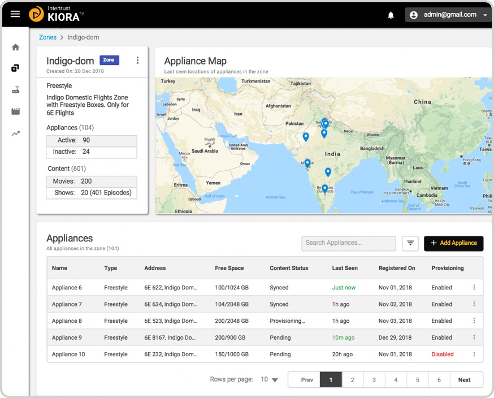Select the Appliance 9 name cell
Viewport: 494px width, 398px height.
click(x=67, y=338)
